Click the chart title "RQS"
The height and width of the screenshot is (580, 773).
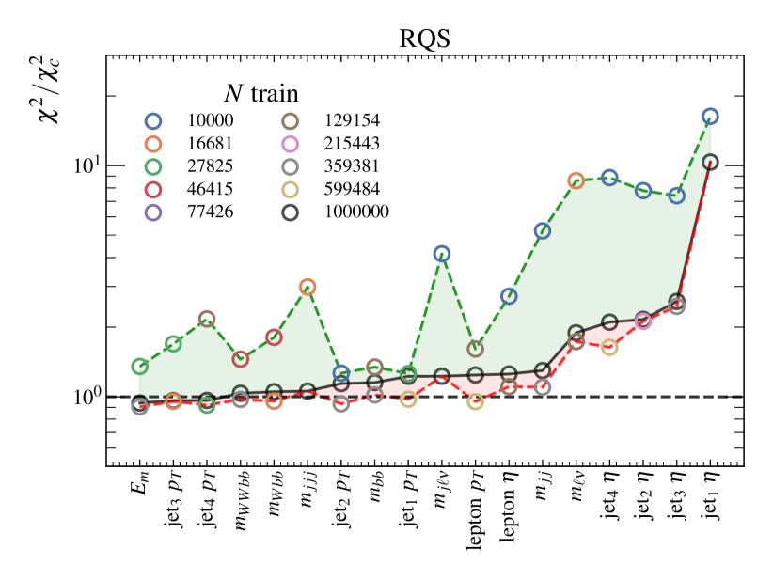pyautogui.click(x=424, y=39)
